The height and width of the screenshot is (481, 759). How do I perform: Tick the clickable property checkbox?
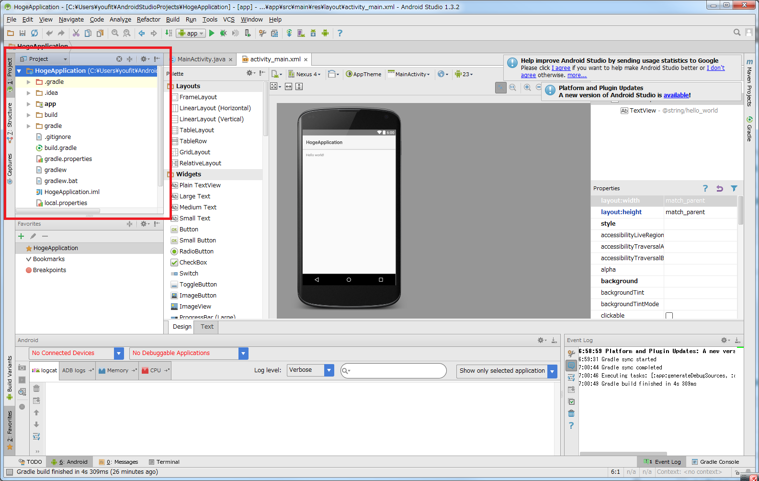[669, 316]
